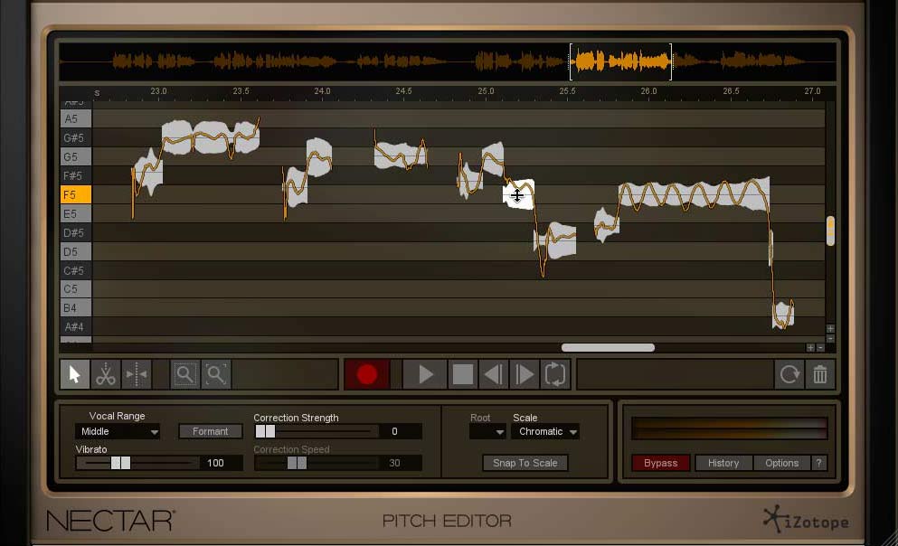898x546 pixels.
Task: Stop playback
Action: [x=463, y=375]
